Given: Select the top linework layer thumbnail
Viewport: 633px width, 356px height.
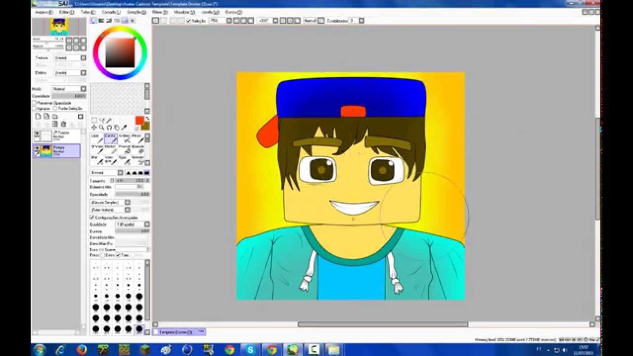Looking at the screenshot, I should point(46,136).
